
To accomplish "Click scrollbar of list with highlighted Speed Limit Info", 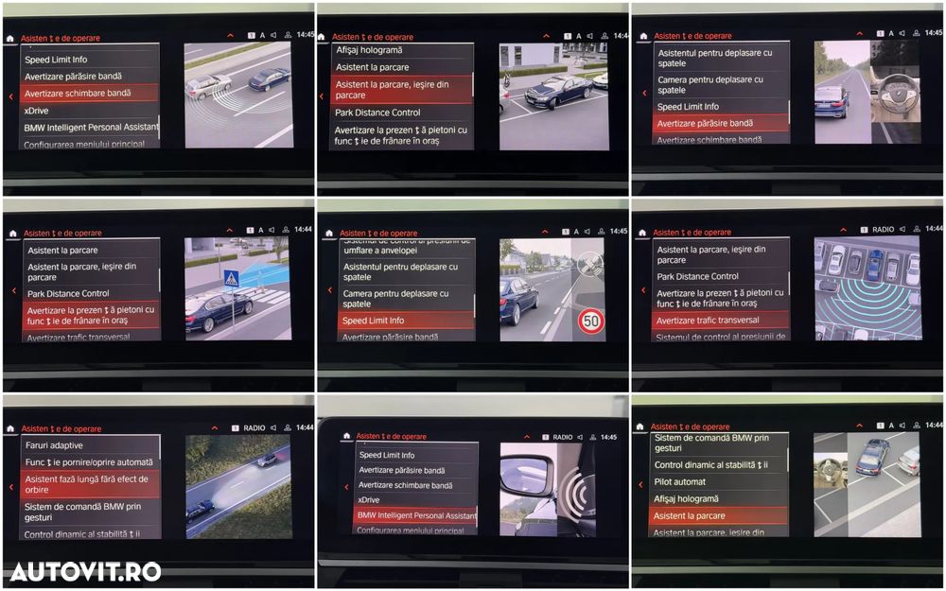I will tap(474, 305).
